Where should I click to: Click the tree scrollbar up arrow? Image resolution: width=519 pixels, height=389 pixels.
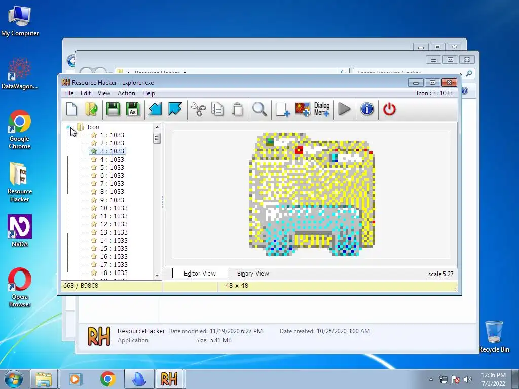click(157, 127)
